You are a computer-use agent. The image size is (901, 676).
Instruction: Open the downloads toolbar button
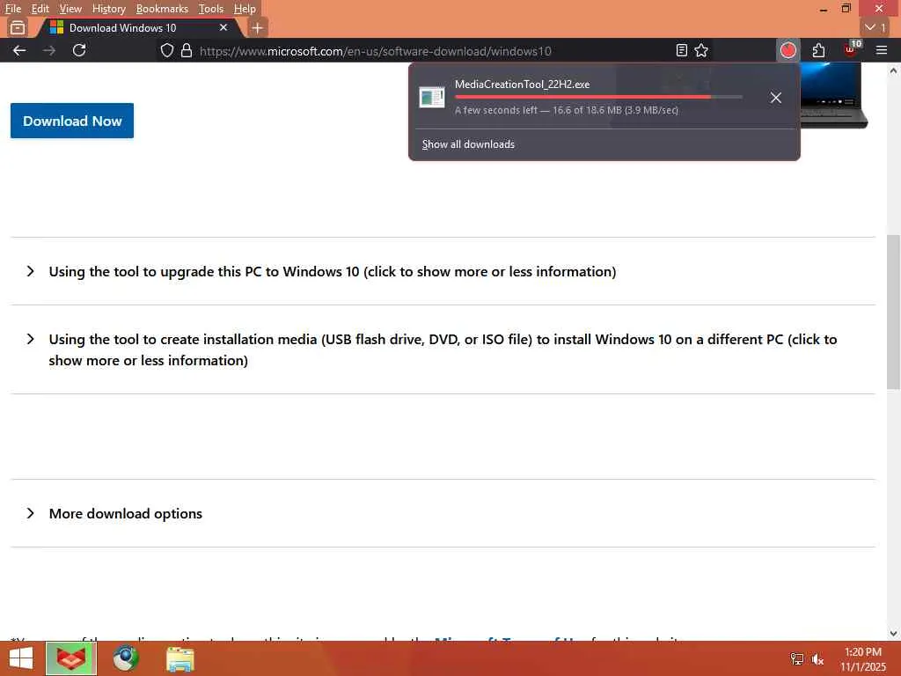pyautogui.click(x=787, y=50)
